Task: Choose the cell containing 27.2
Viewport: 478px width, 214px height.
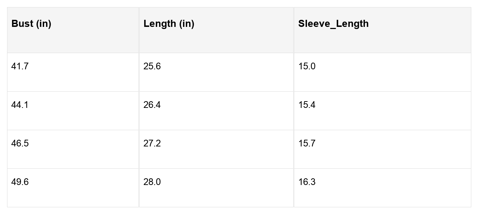Action: pos(152,144)
